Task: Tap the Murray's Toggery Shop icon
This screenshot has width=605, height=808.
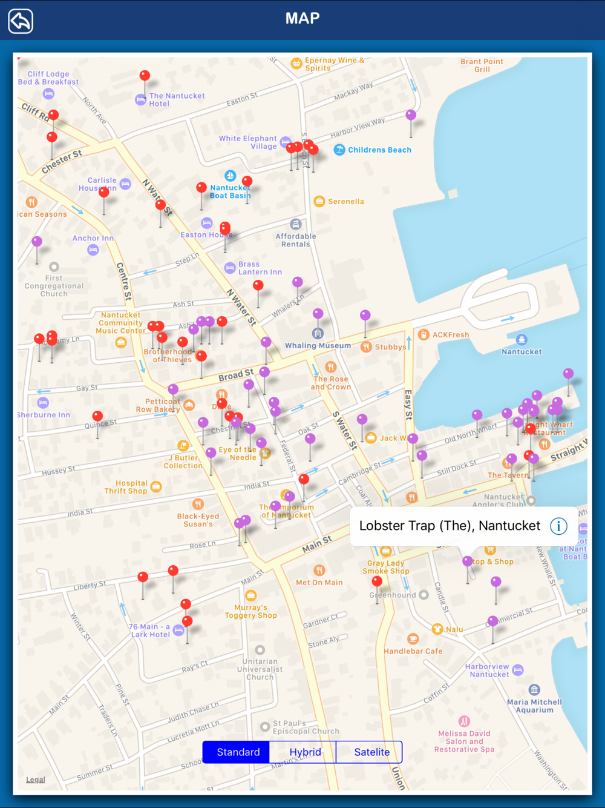Action: coord(251,595)
